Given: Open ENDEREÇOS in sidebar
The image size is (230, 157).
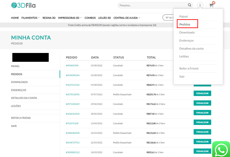Looking at the screenshot, I should tap(18, 90).
